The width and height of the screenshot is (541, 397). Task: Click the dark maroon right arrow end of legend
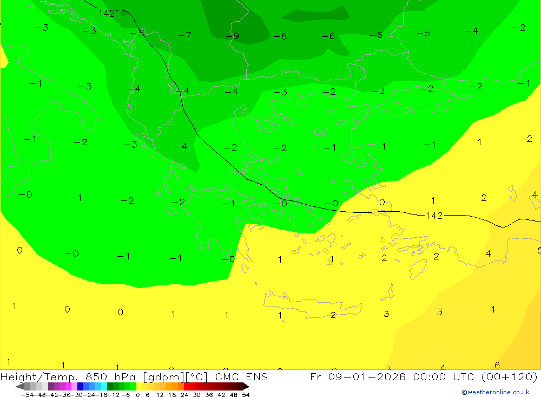(x=246, y=387)
